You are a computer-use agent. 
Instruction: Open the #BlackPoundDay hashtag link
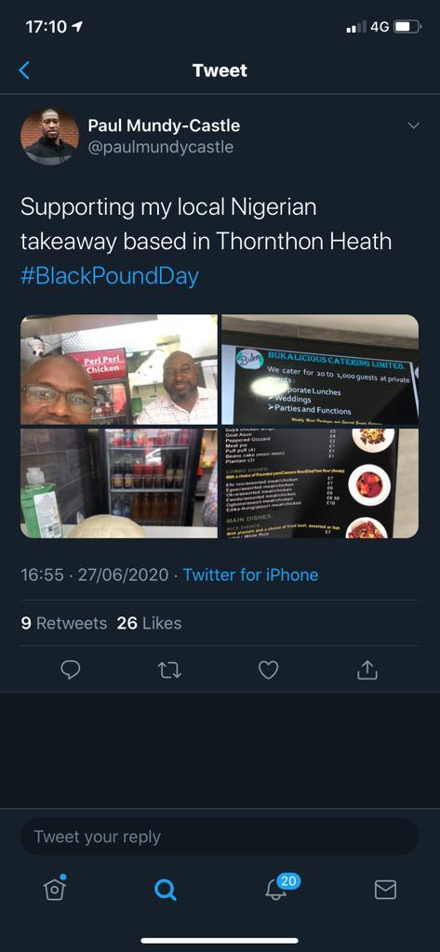tap(110, 276)
